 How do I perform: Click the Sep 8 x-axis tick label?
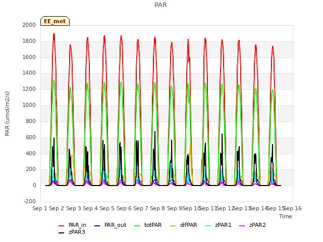point(157,208)
